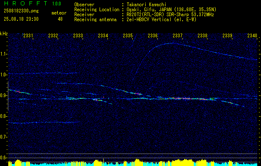Screen dimensions: 261x166
Task: Click time marker 2337
Action: 178,35
